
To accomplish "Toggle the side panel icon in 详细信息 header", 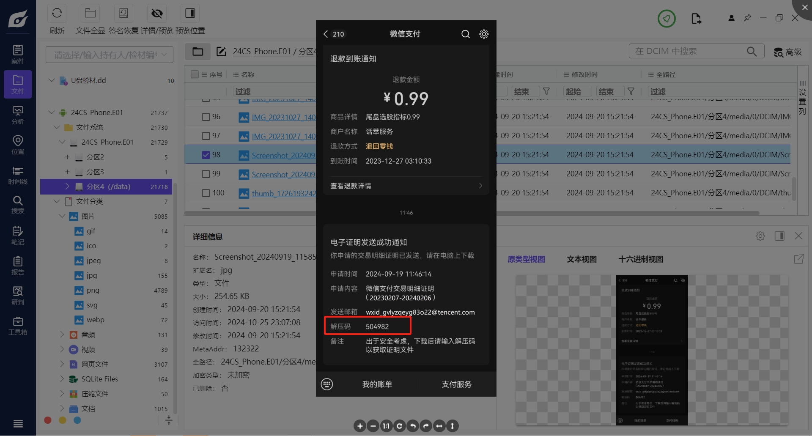I will [779, 236].
